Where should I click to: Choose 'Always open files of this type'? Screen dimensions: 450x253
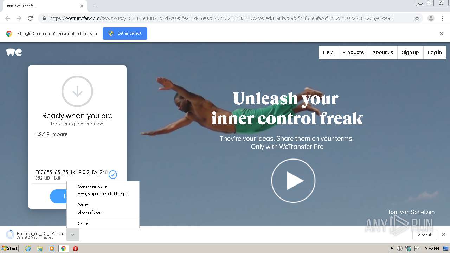pyautogui.click(x=103, y=194)
